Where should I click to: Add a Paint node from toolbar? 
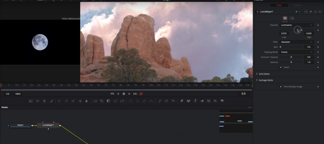point(51,101)
